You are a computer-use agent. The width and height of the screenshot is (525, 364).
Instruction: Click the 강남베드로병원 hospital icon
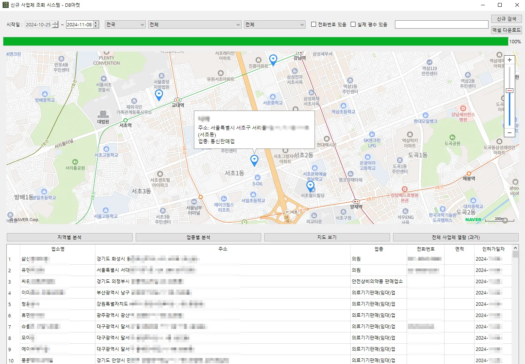[x=404, y=189]
